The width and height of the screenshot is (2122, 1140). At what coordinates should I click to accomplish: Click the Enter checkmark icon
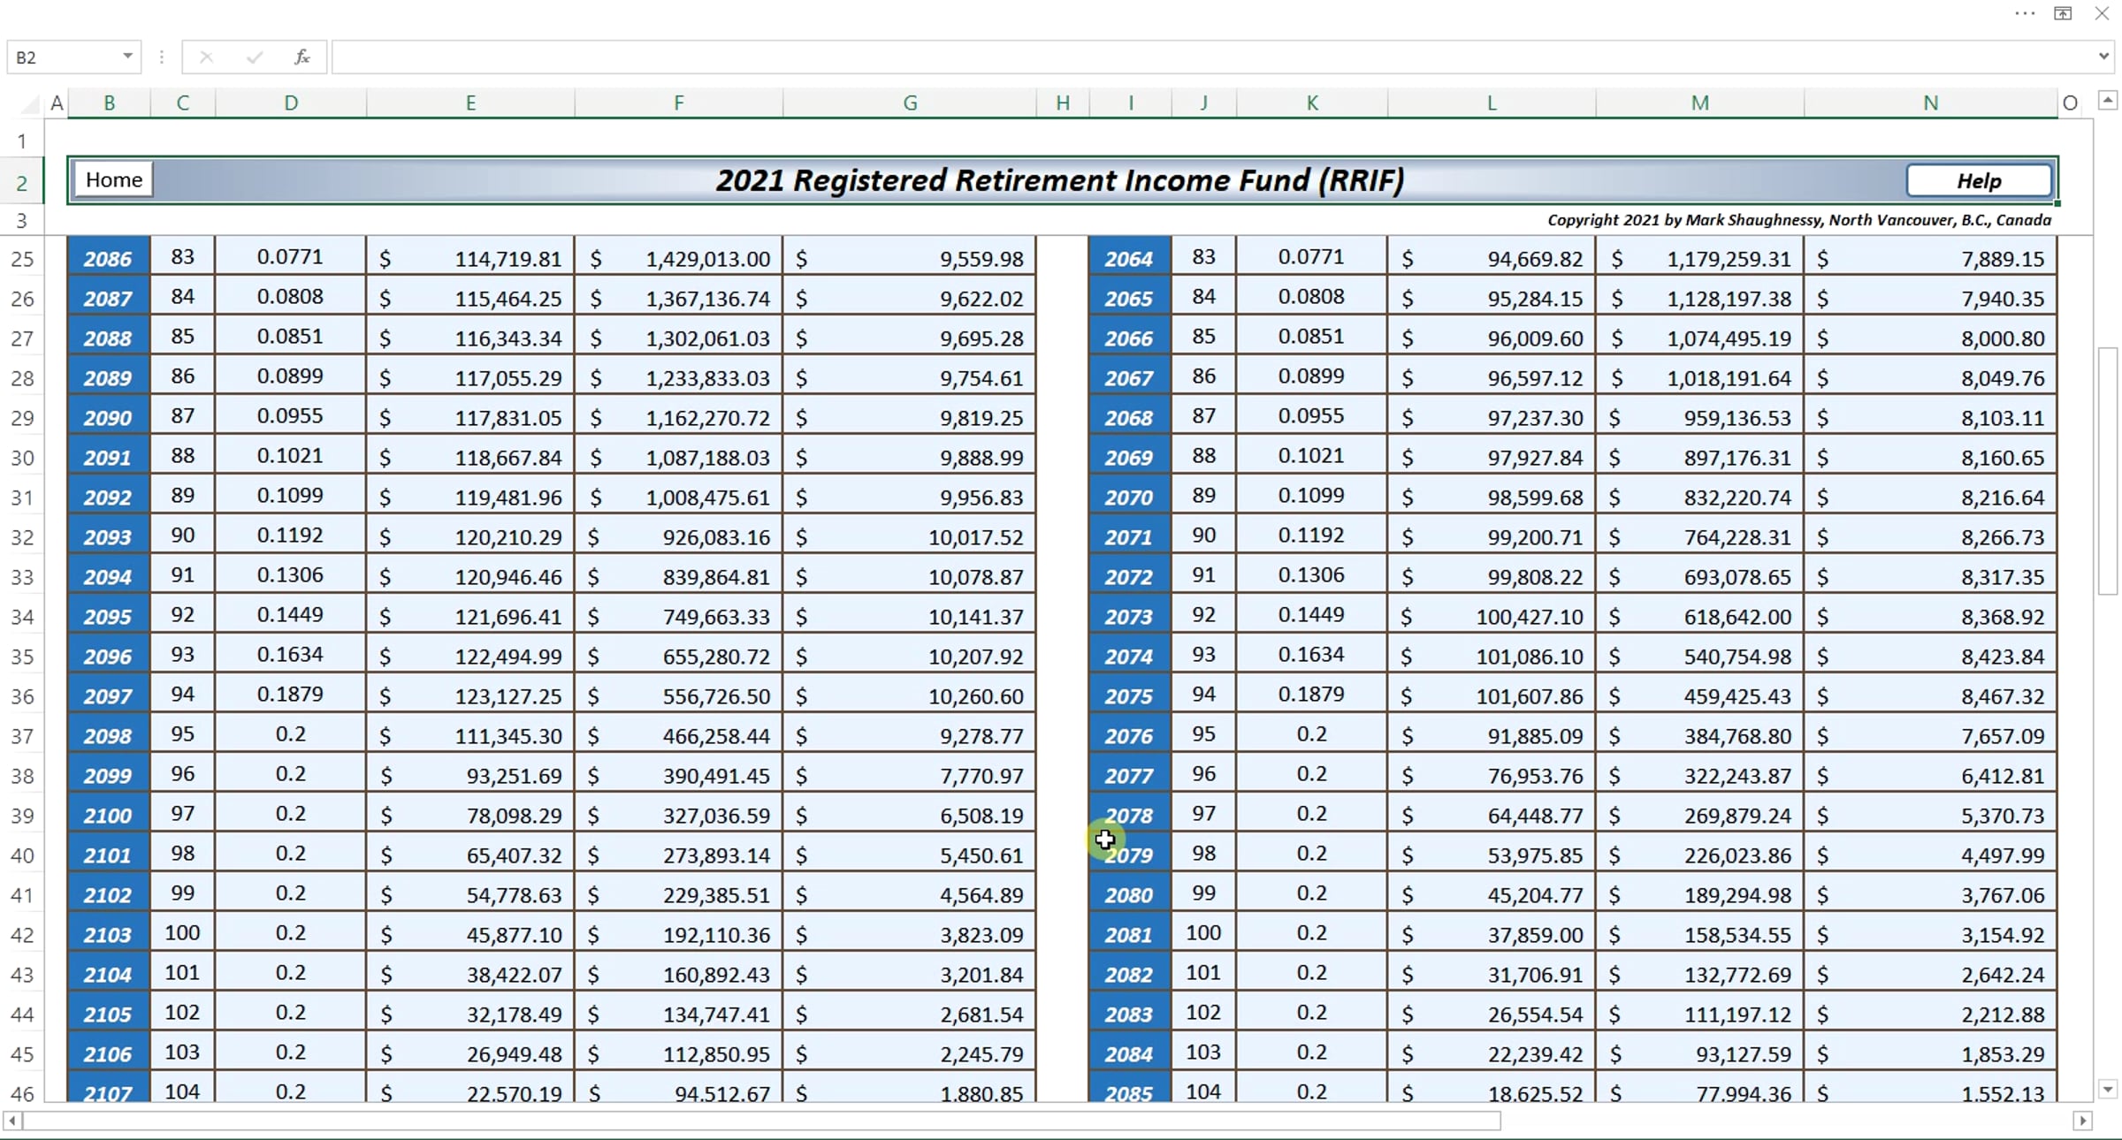tap(255, 57)
